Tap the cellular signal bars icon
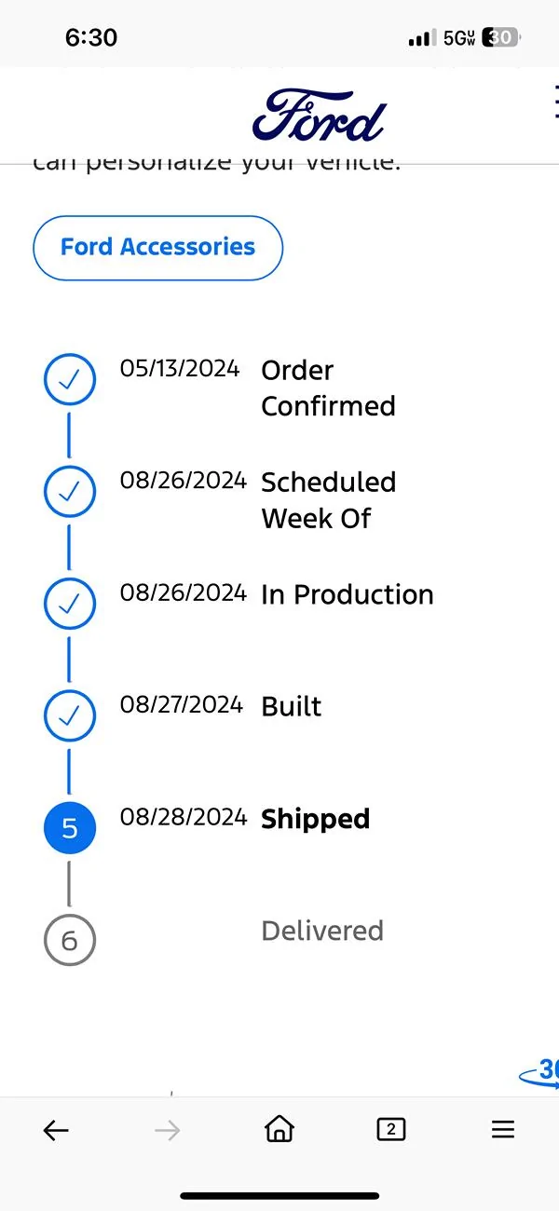The width and height of the screenshot is (559, 1211). tap(422, 38)
